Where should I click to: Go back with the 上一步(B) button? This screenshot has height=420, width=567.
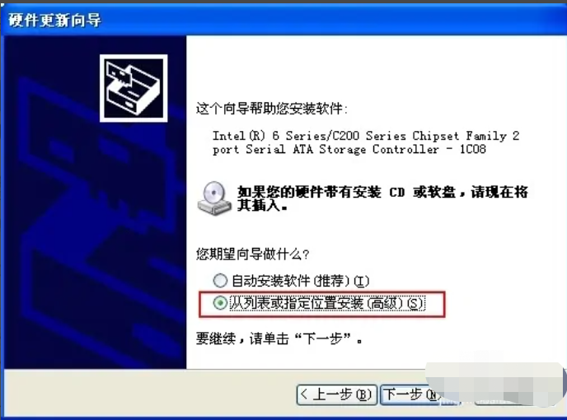coord(336,394)
